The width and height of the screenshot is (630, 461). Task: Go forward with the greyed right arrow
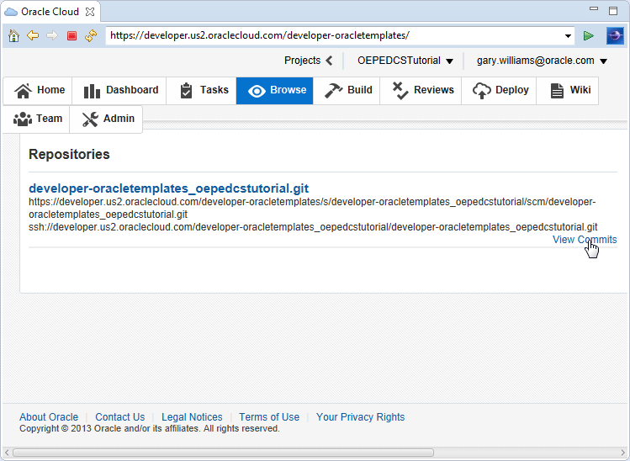[x=52, y=36]
